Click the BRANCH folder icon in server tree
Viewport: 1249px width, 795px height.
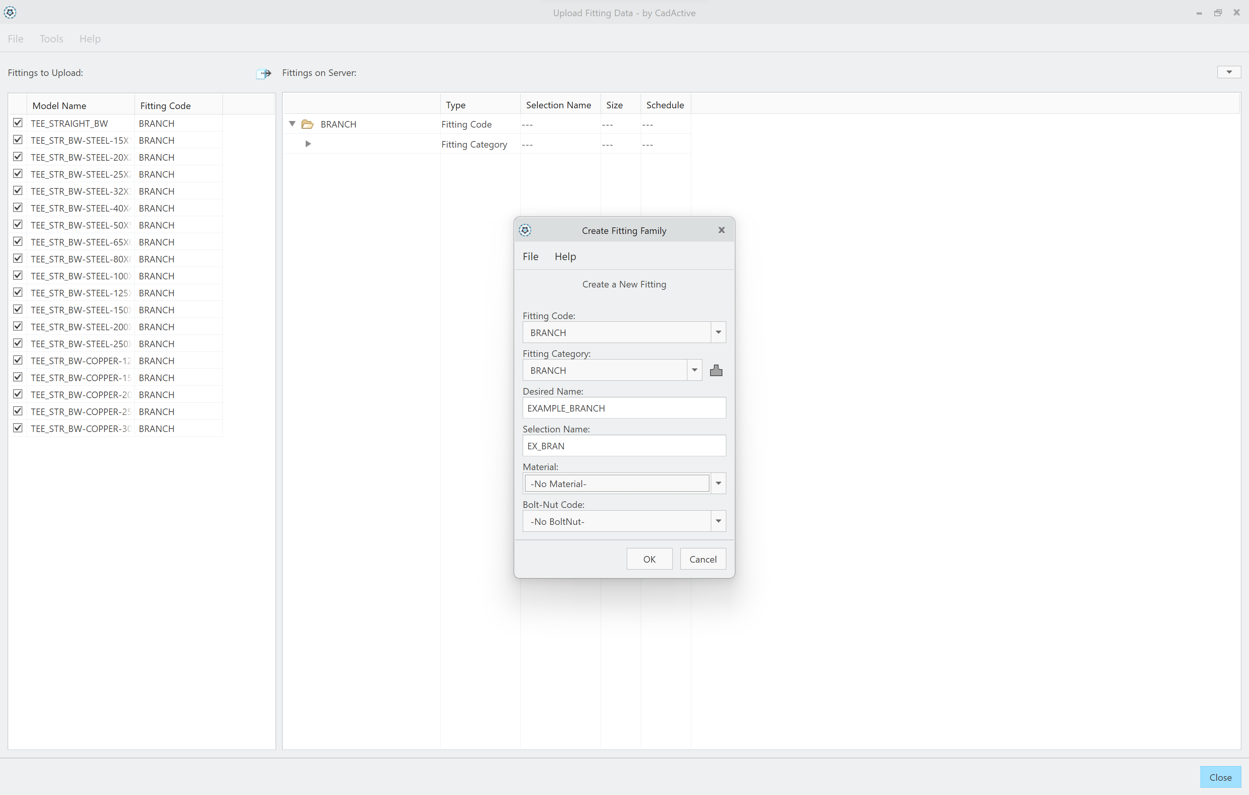point(308,124)
